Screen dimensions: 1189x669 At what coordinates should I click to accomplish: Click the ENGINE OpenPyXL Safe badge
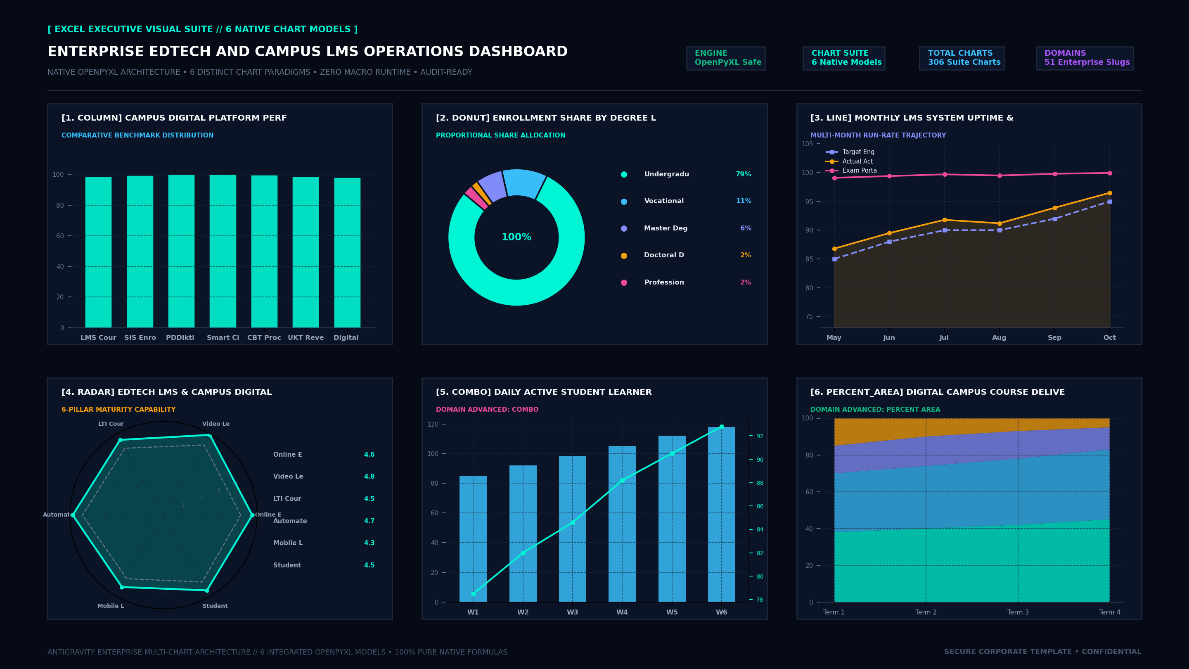click(726, 58)
